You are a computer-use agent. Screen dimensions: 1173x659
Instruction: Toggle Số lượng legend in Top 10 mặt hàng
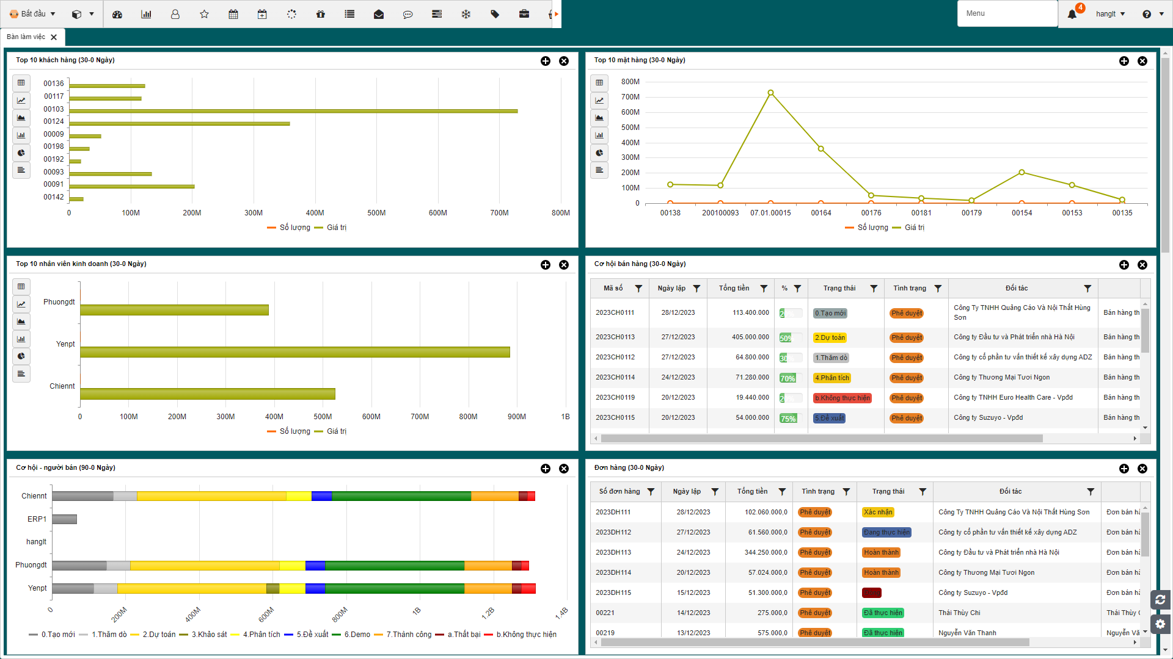point(866,228)
